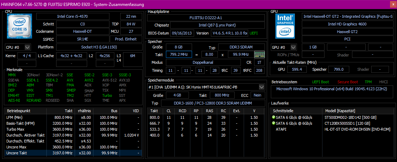397x162 pixels.
Task: Click the Intel Graphics logo
Action: (286, 26)
